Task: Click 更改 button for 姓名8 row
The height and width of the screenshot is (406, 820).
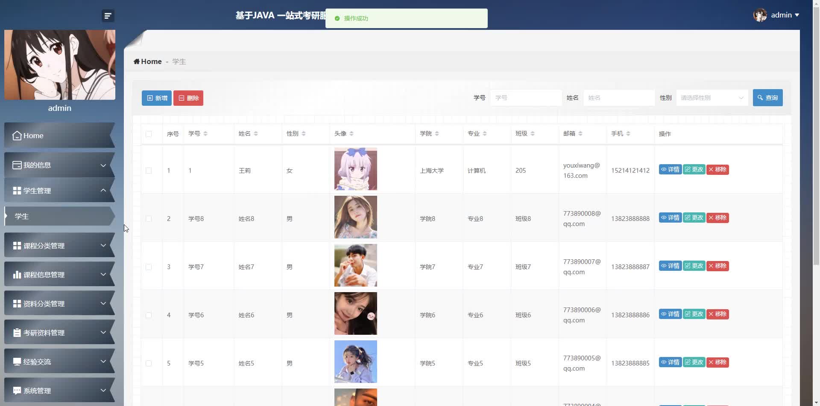Action: pyautogui.click(x=694, y=218)
